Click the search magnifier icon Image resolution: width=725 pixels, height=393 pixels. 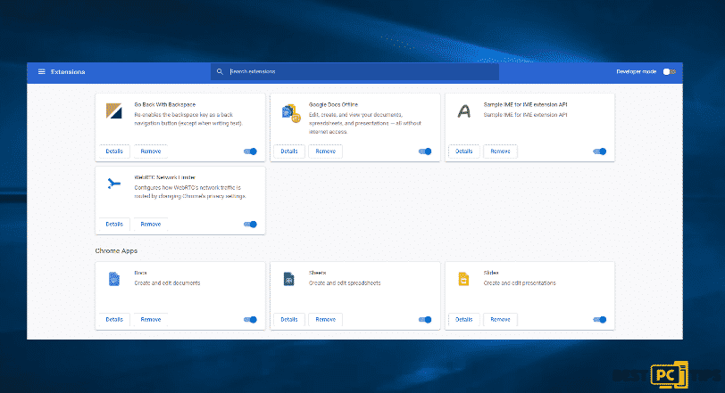click(x=220, y=71)
